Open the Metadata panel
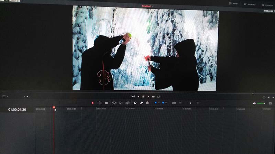Viewport: 275px width, 154px height. coord(250,4)
